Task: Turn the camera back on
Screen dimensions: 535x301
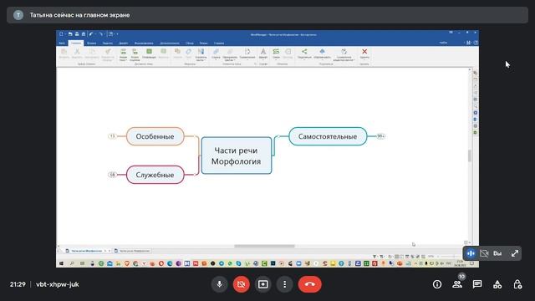Action: pos(242,284)
